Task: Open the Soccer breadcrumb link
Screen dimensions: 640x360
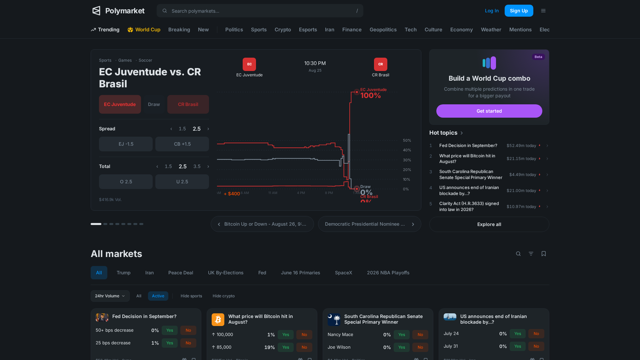Action: coord(145,60)
